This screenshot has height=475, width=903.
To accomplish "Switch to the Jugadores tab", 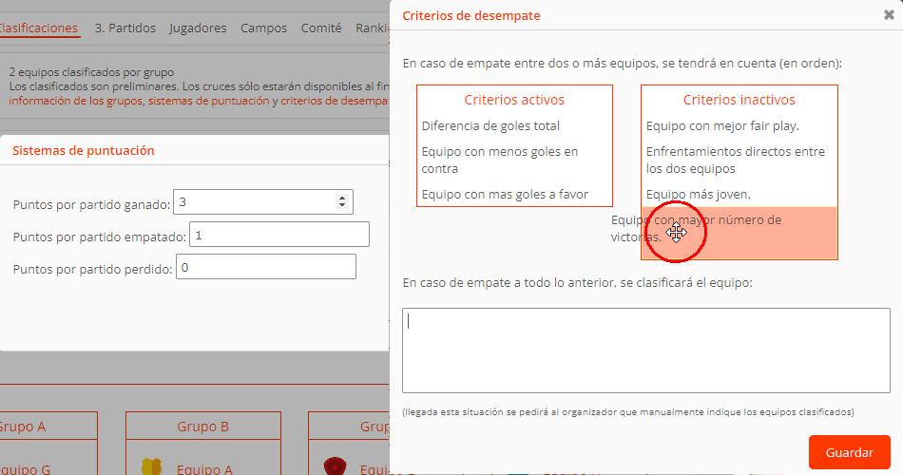I will coord(198,28).
